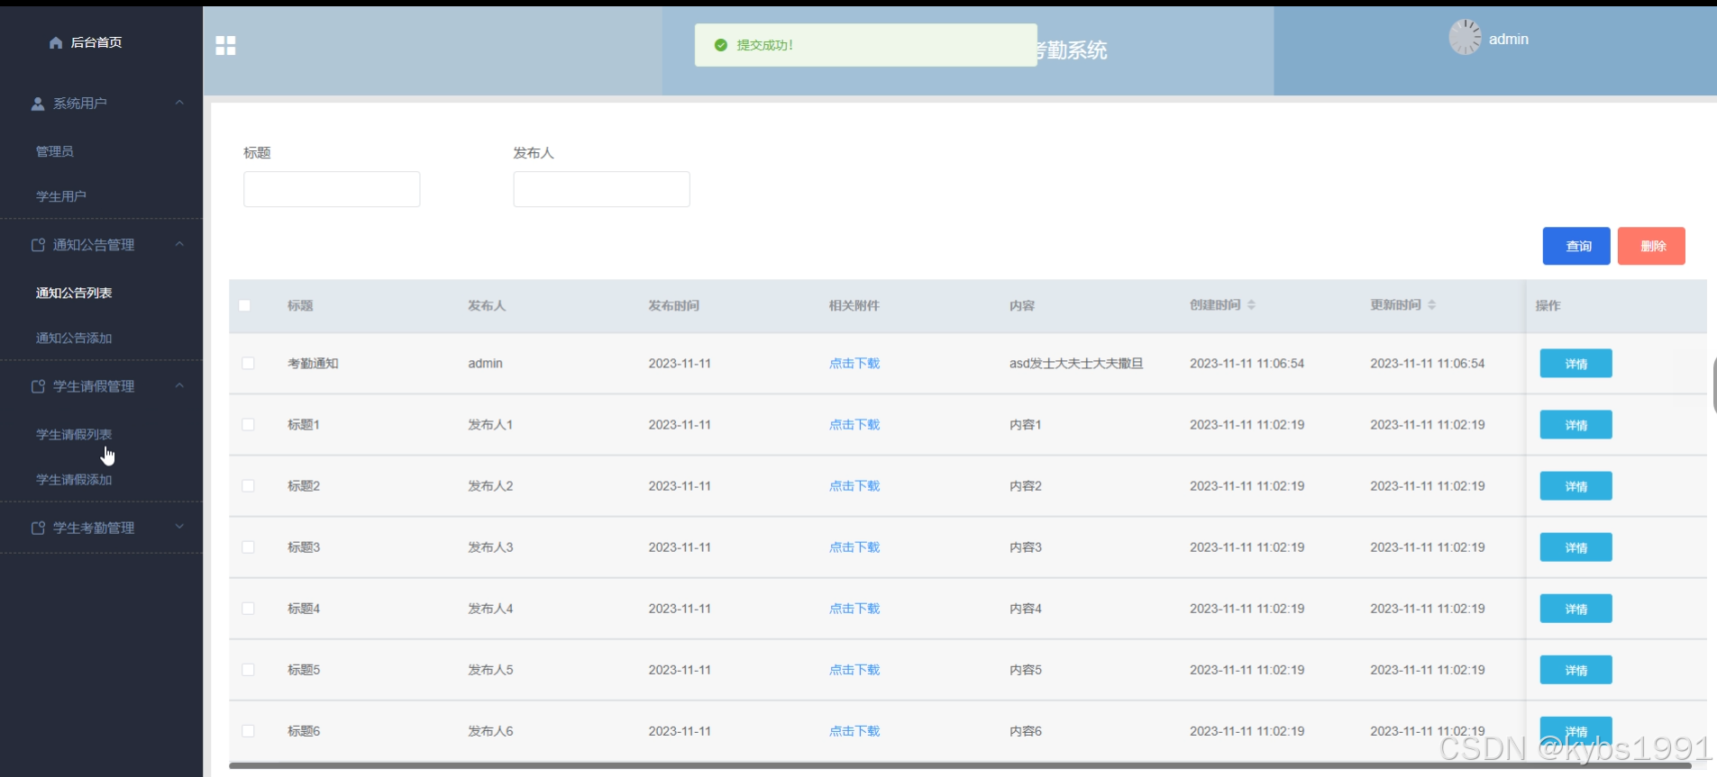Click the admin avatar image
1717x777 pixels.
tap(1465, 38)
